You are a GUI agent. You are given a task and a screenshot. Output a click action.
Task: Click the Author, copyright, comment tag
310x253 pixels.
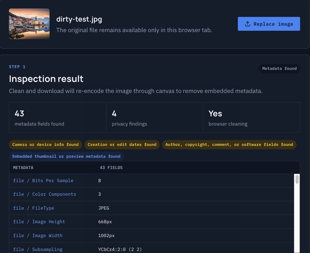229,145
